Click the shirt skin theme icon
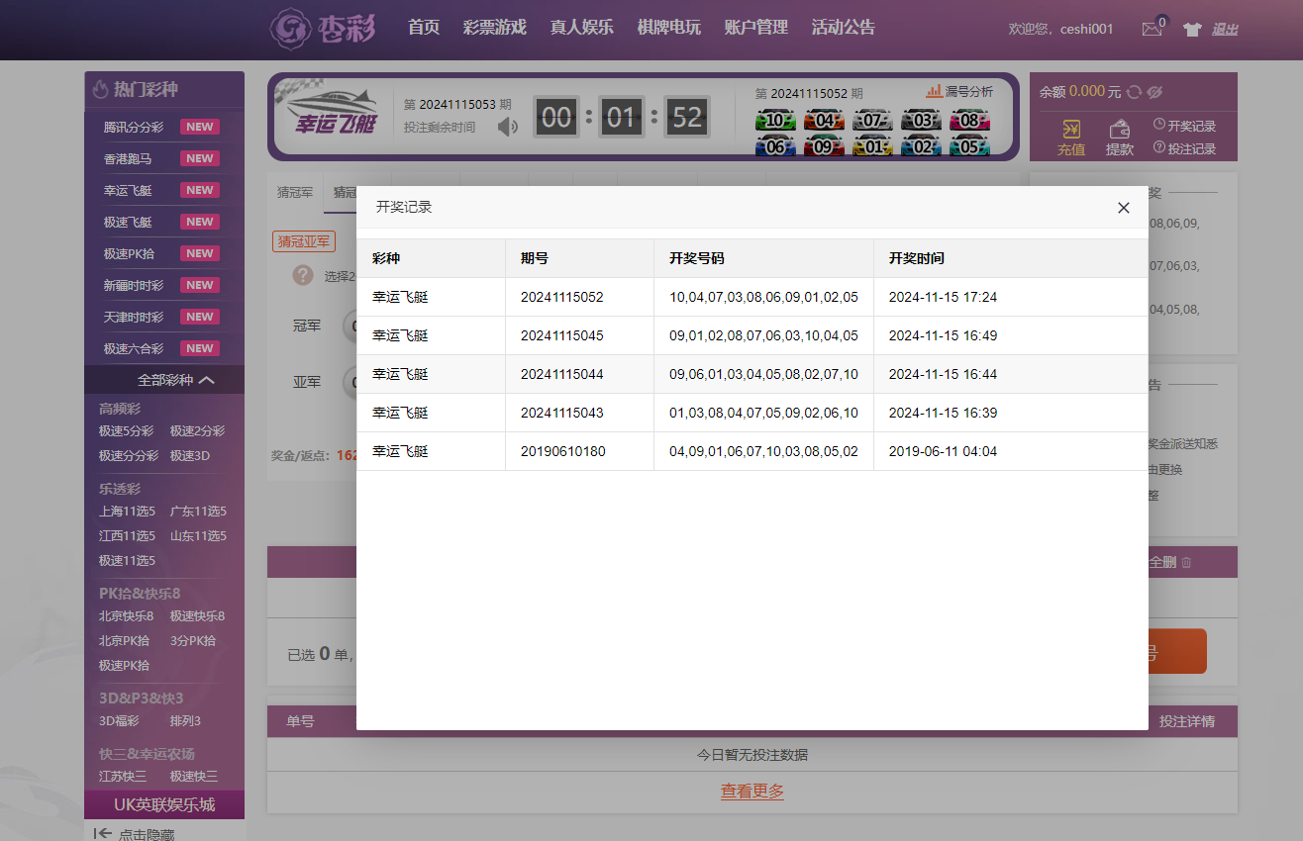This screenshot has height=841, width=1303. tap(1192, 30)
